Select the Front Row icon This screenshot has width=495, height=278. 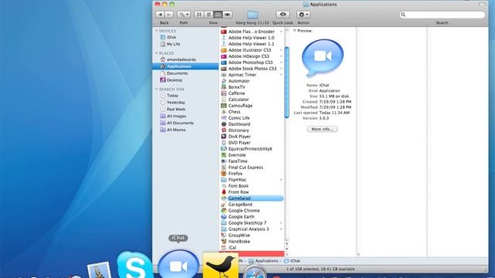tap(224, 192)
